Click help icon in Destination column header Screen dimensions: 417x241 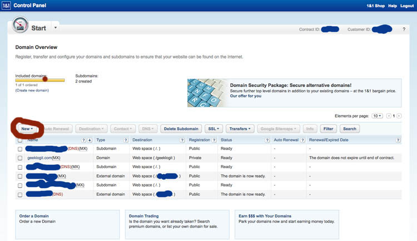click(182, 140)
